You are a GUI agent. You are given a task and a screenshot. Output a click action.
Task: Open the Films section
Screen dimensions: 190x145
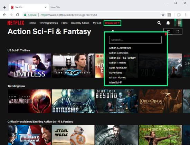(x=64, y=23)
